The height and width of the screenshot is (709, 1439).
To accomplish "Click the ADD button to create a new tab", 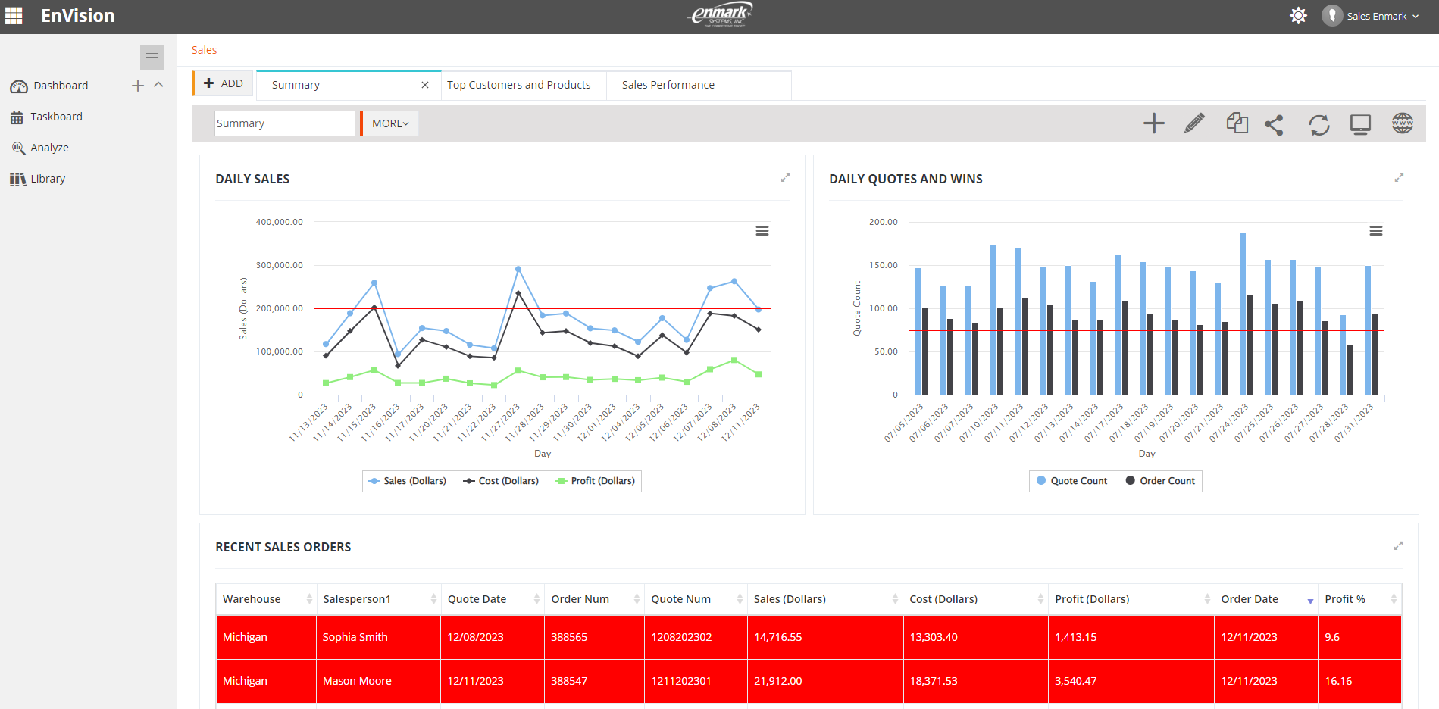I will point(223,83).
